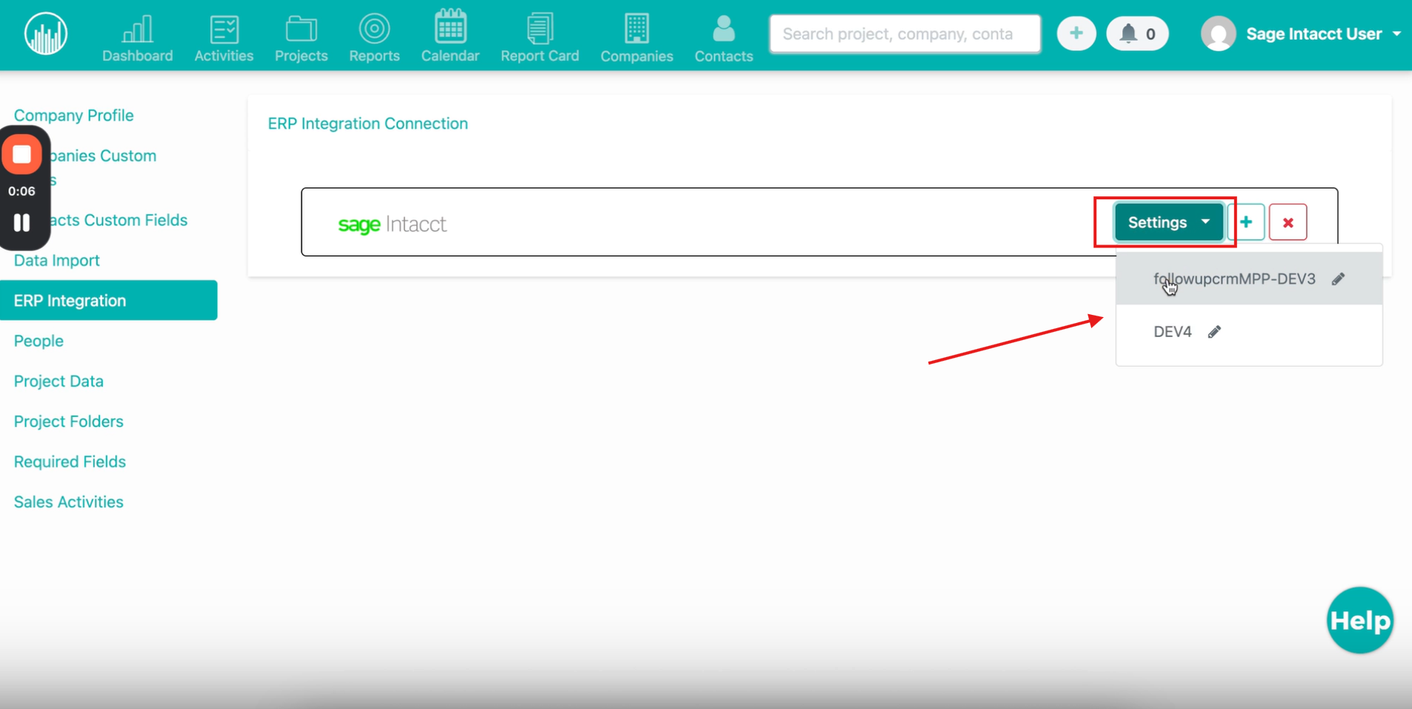
Task: Open the Companies building icon
Action: coord(636,30)
